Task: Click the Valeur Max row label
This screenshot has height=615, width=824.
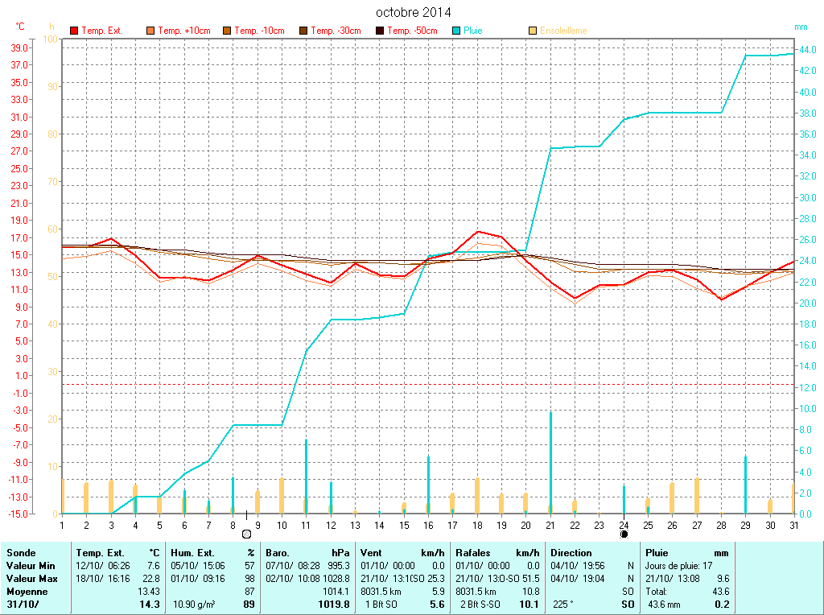Action: [x=31, y=579]
